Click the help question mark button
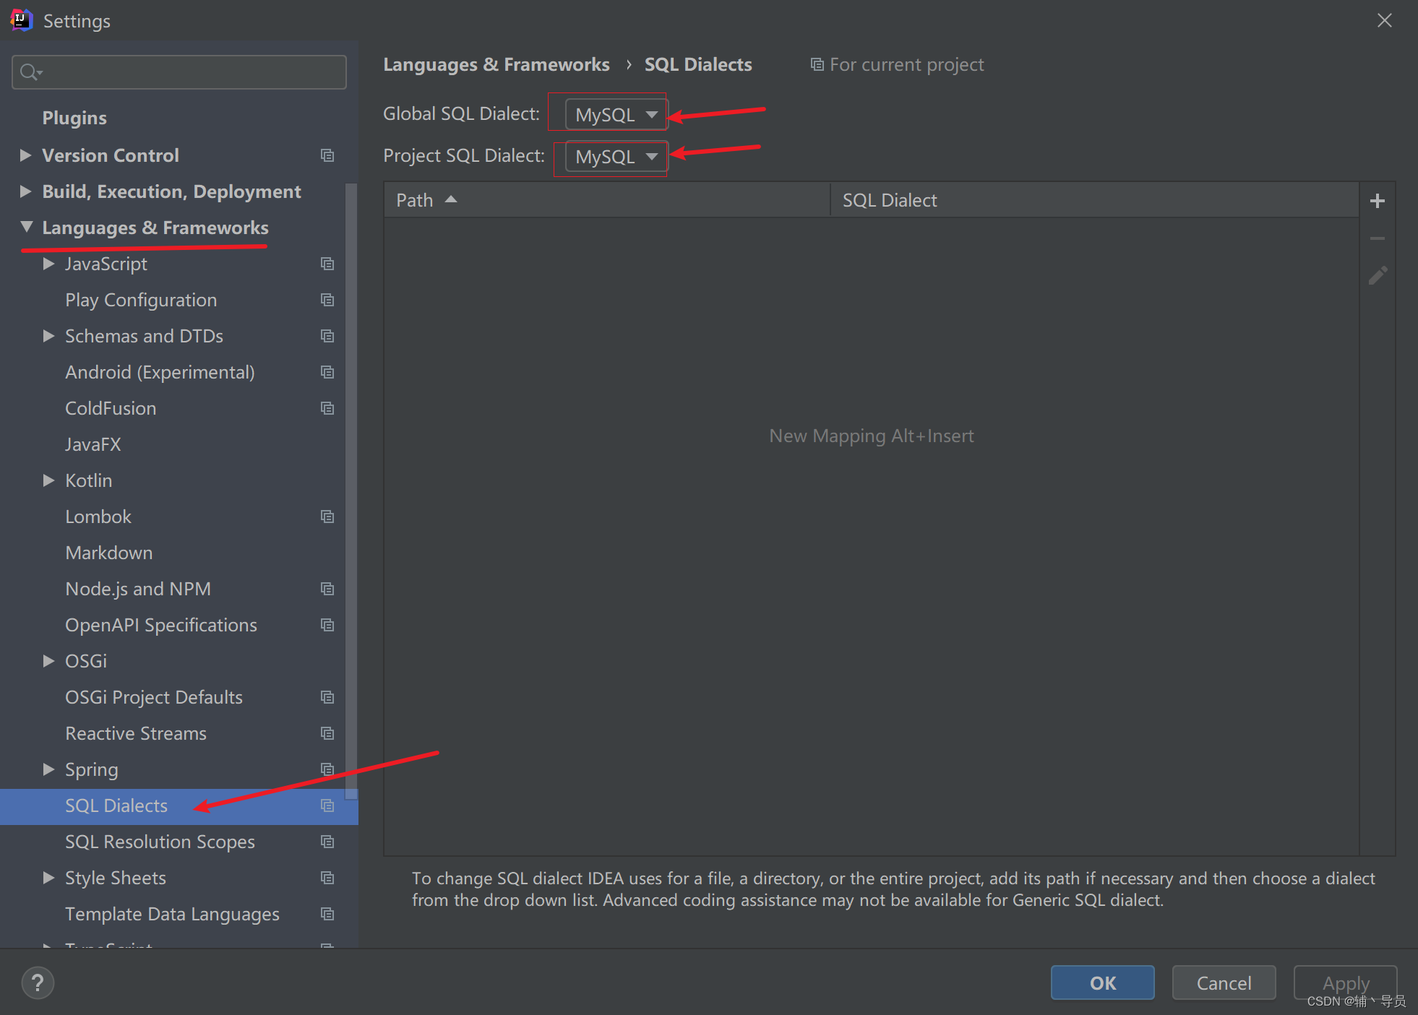Viewport: 1418px width, 1015px height. click(38, 982)
